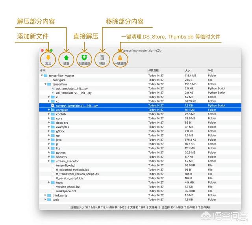The width and height of the screenshot is (252, 225).
Task: Expand the compiler folder
Action: [x=49, y=110]
